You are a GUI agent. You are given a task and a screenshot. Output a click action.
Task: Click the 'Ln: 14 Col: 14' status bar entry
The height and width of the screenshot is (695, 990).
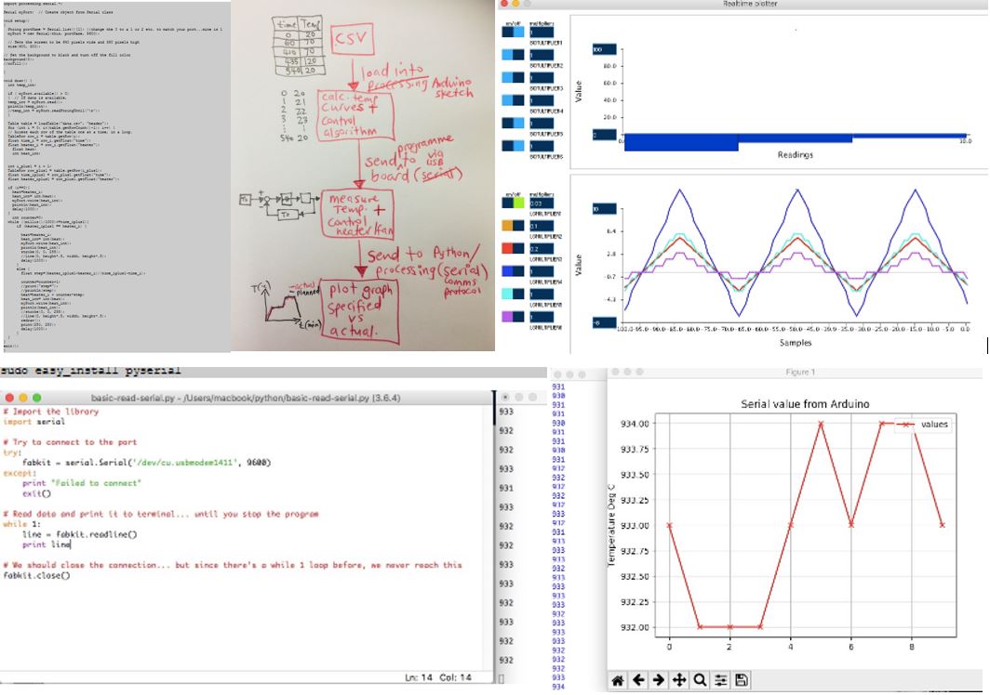tap(438, 677)
